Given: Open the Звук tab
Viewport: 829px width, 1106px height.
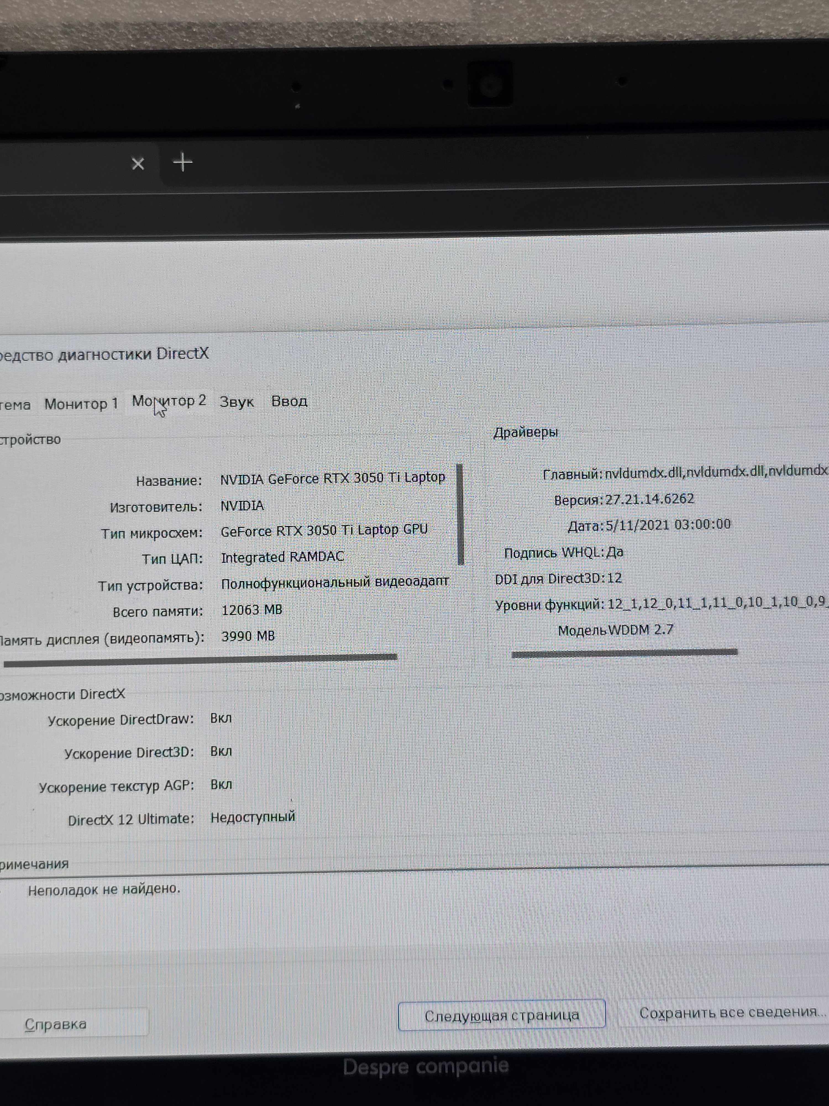Looking at the screenshot, I should 237,402.
